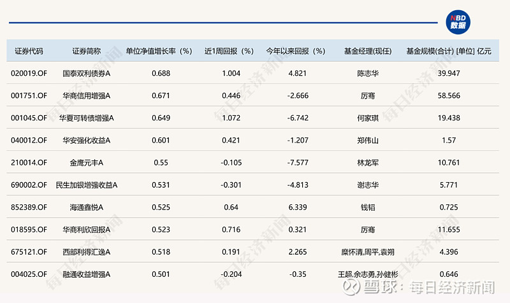
Task: Click net value growth 0.55
Action: point(161,163)
